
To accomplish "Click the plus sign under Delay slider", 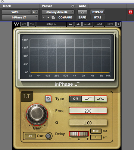I will click(88, 139).
